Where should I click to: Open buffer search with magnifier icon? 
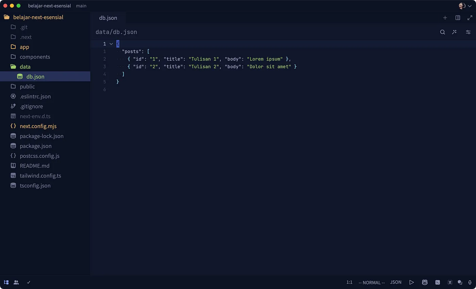[x=442, y=32]
